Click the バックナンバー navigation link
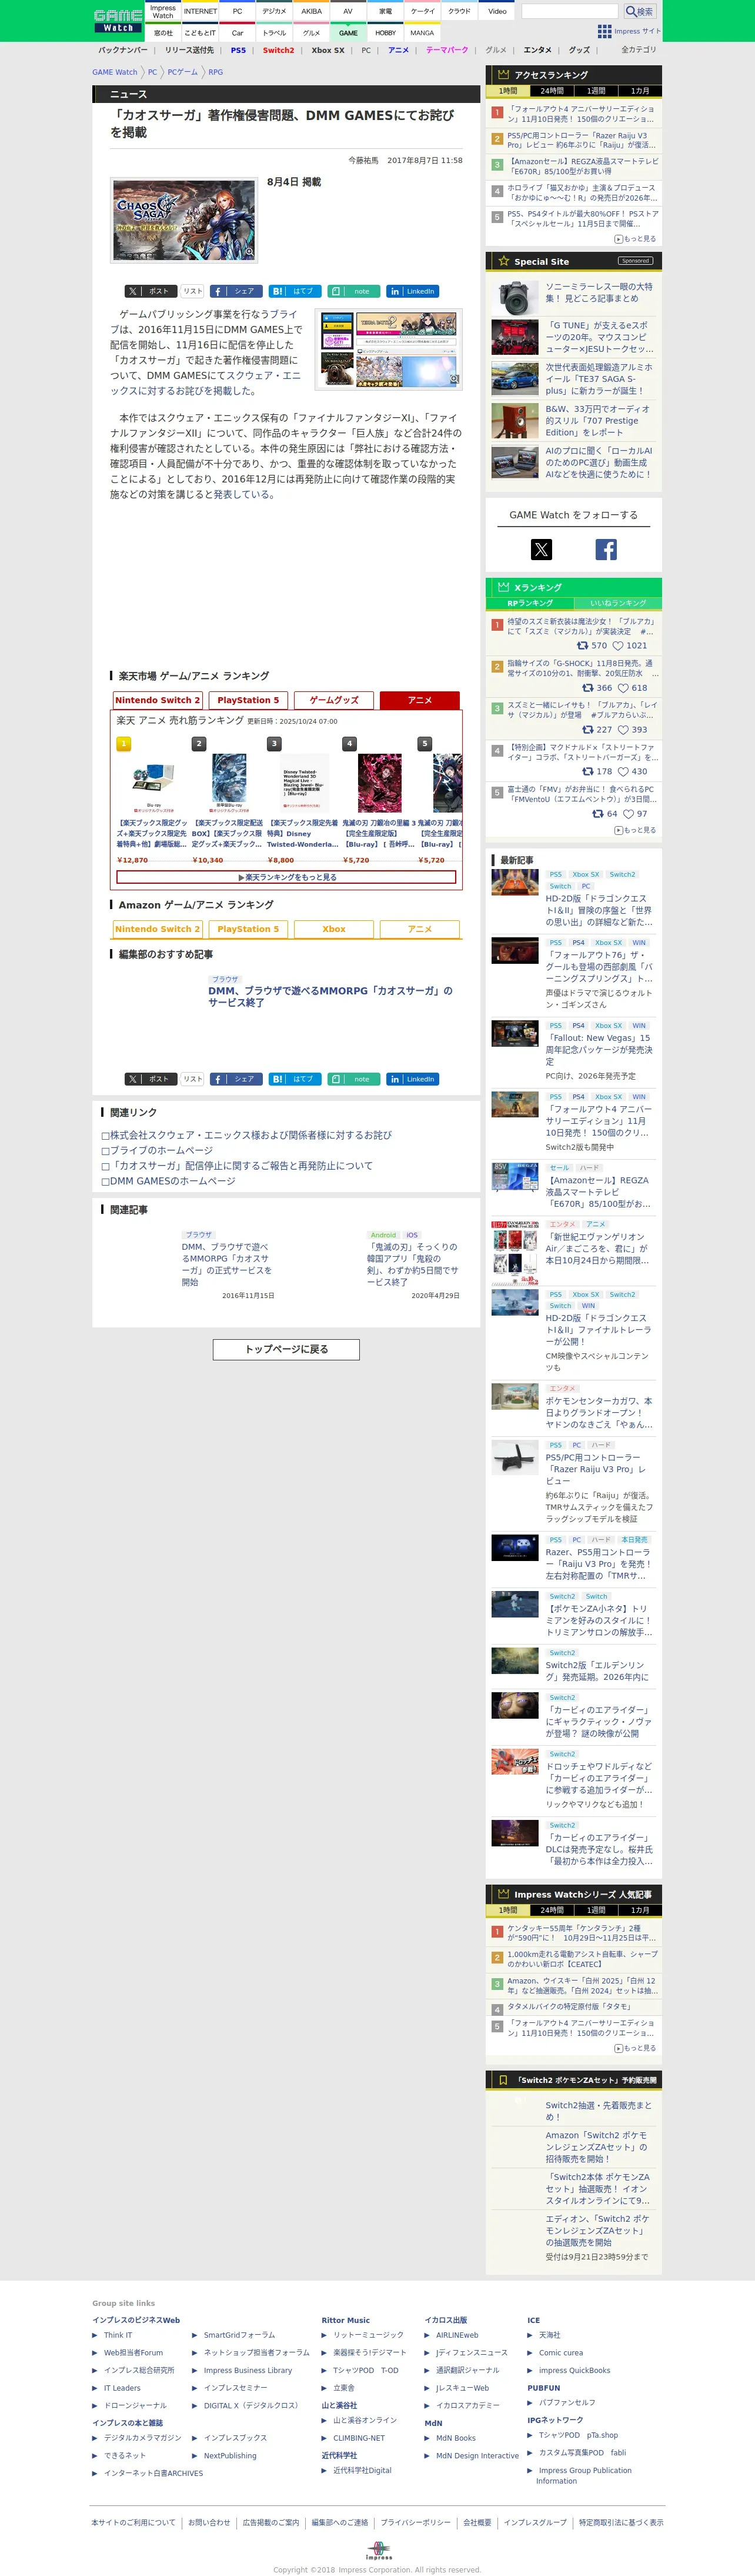The width and height of the screenshot is (755, 2576). point(124,50)
